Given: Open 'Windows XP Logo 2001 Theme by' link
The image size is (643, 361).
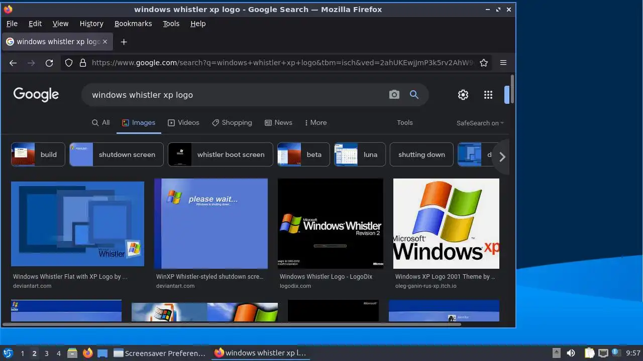Looking at the screenshot, I should (445, 276).
